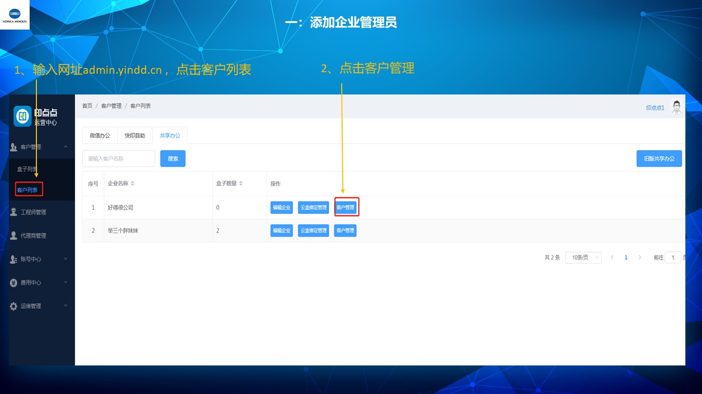Switch to the 快印自助 tab
702x394 pixels.
[135, 135]
